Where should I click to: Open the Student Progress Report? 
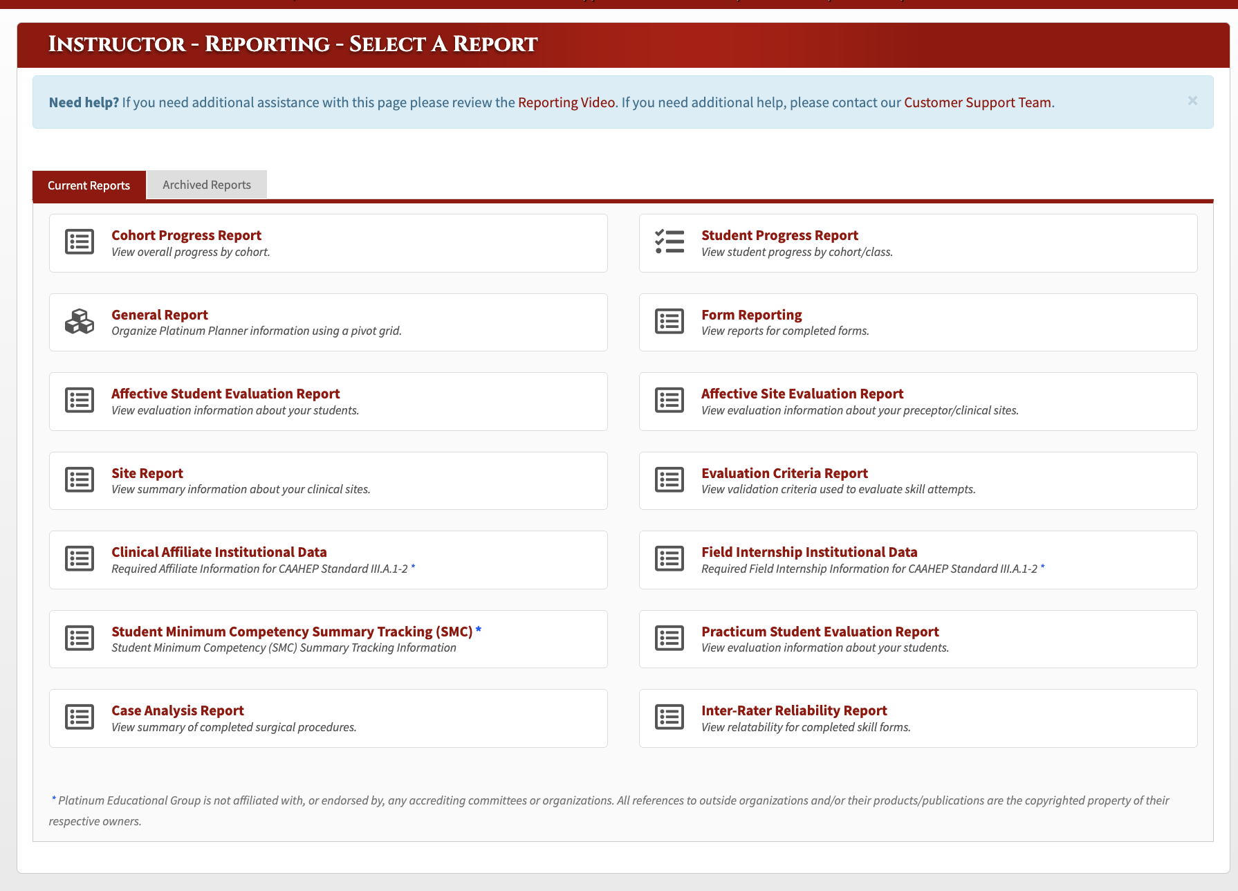pos(779,235)
